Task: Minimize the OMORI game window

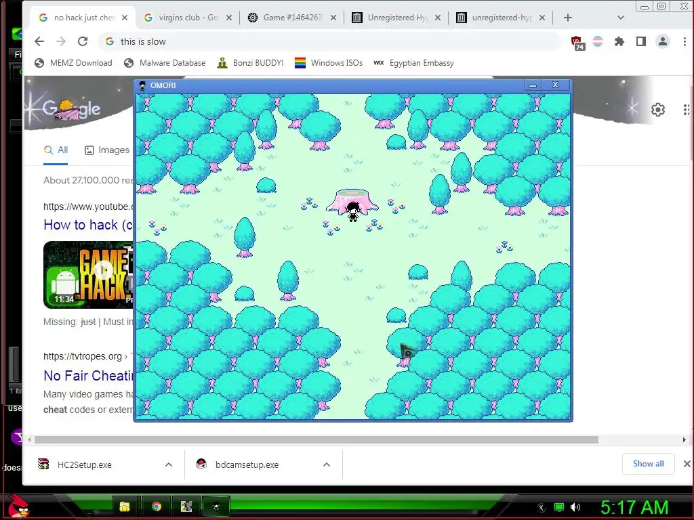Action: pos(533,85)
